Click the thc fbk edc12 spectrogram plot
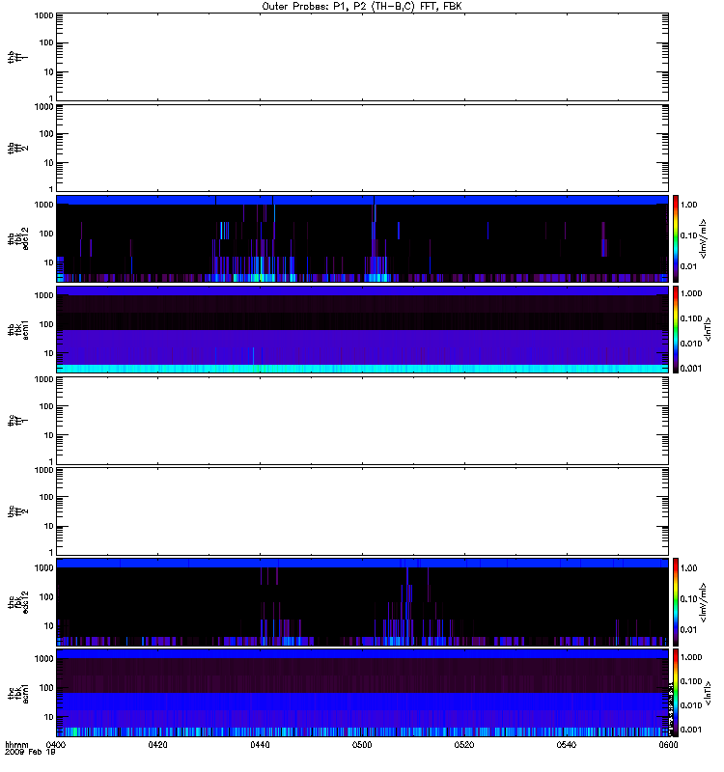The height and width of the screenshot is (772, 724). 362,601
